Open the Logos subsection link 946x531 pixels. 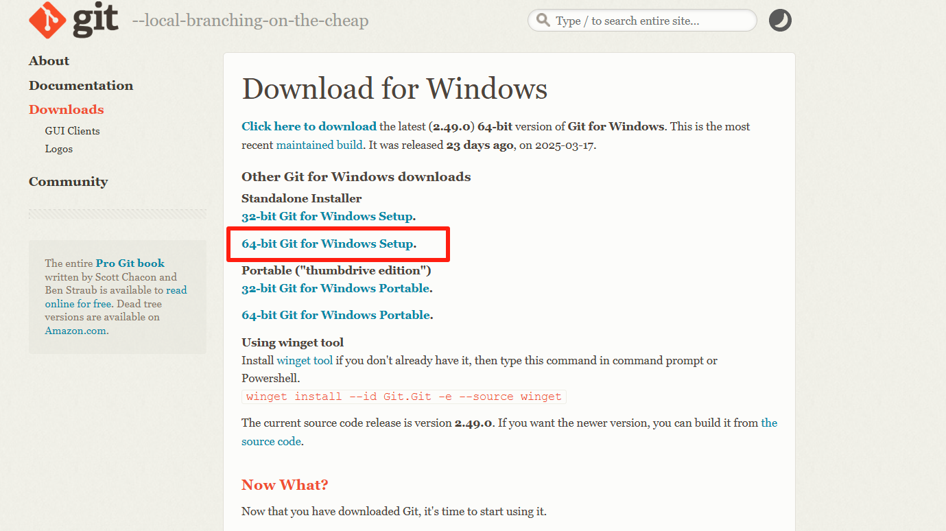[x=59, y=149]
